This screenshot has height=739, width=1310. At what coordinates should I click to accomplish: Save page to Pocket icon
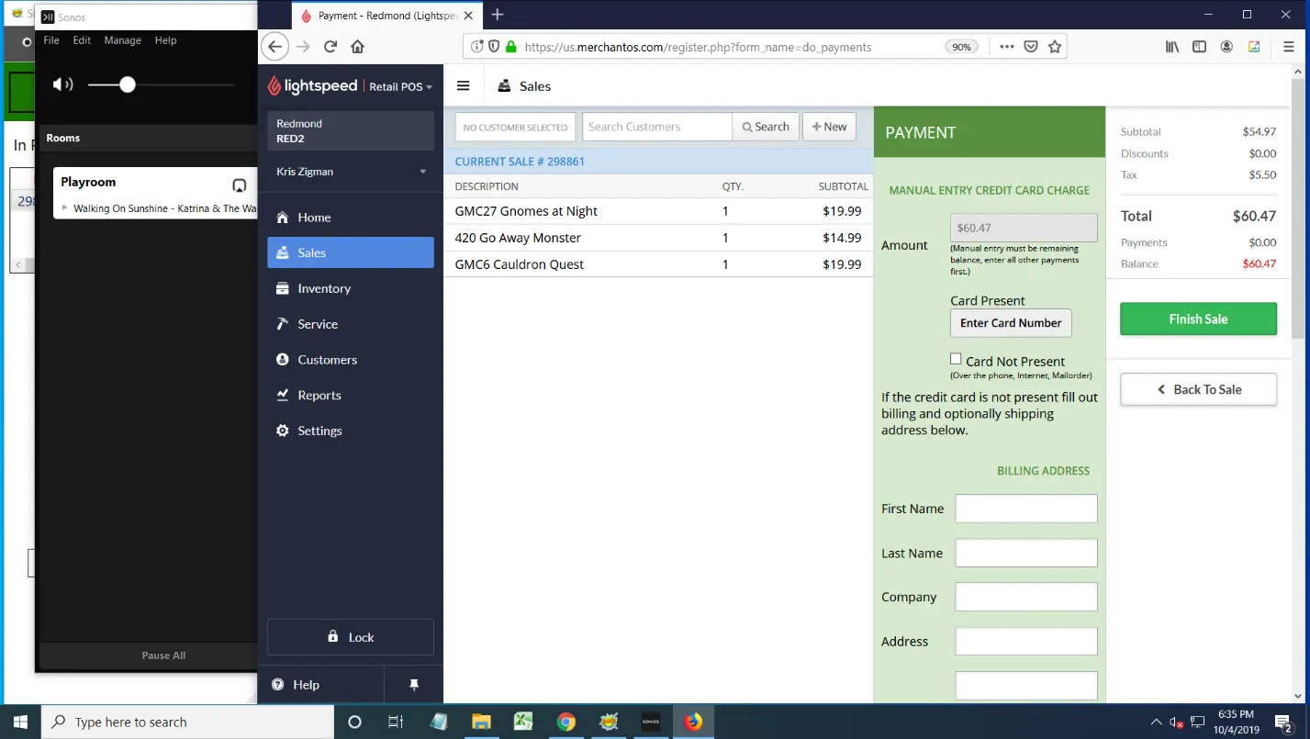point(1031,47)
